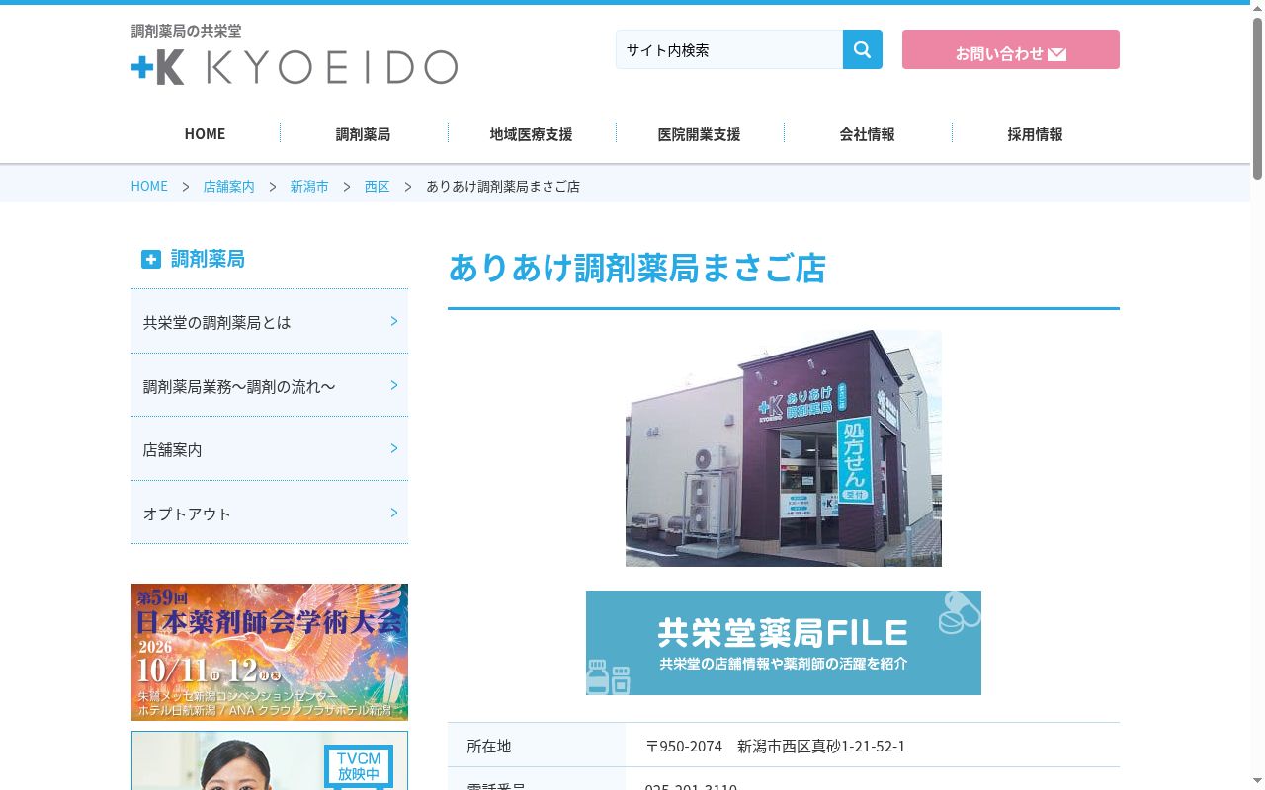Click the magnifying glass search button
Viewport: 1265px width, 790px height.
pyautogui.click(x=862, y=49)
